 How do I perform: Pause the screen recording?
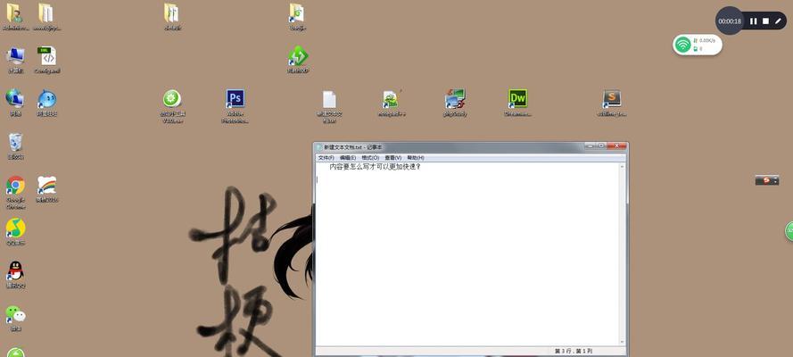click(754, 21)
